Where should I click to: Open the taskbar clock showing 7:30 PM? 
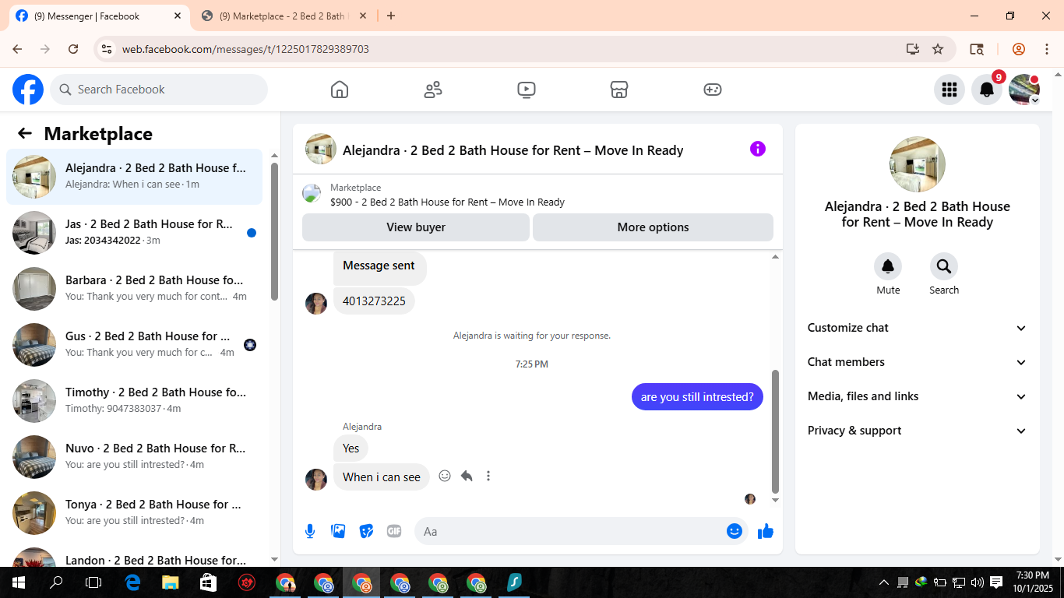click(1033, 582)
